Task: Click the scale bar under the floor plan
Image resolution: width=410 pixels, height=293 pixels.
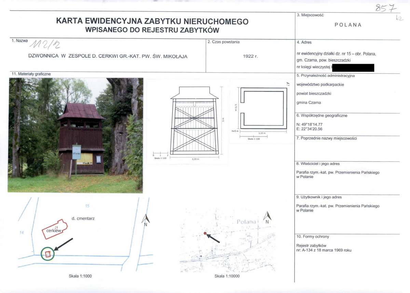Action: tap(254, 137)
